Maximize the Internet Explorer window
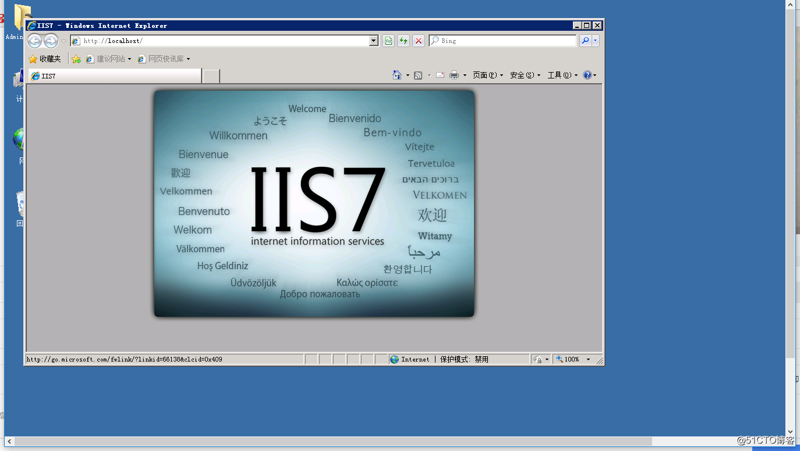Image resolution: width=800 pixels, height=451 pixels. click(x=586, y=26)
